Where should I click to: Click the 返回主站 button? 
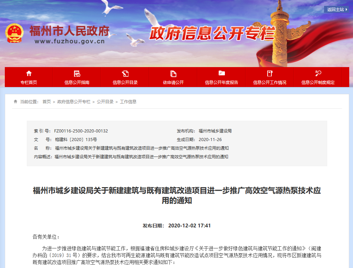336,10
